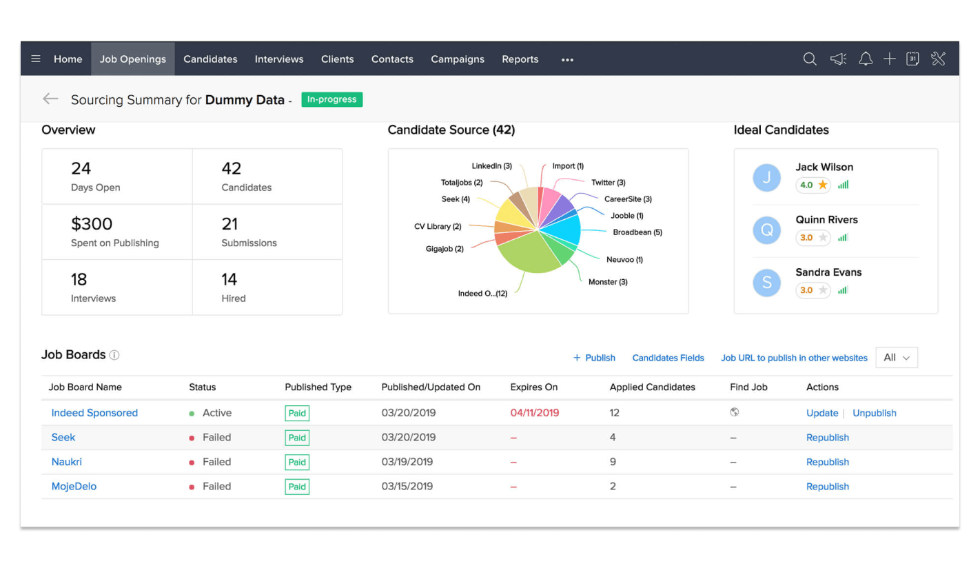Viewport: 980px width, 568px height.
Task: Expand the All filter dropdown
Action: (897, 358)
